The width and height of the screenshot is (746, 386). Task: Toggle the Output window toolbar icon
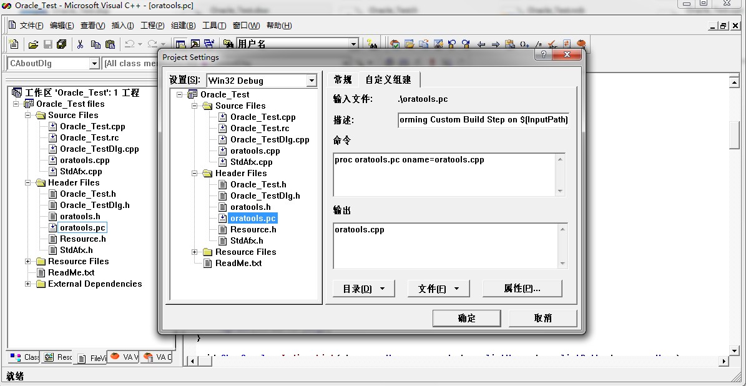point(195,44)
